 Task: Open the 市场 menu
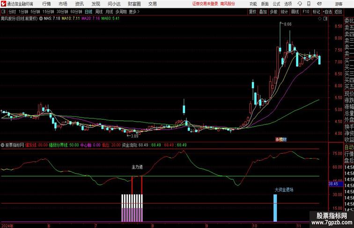(63, 4)
